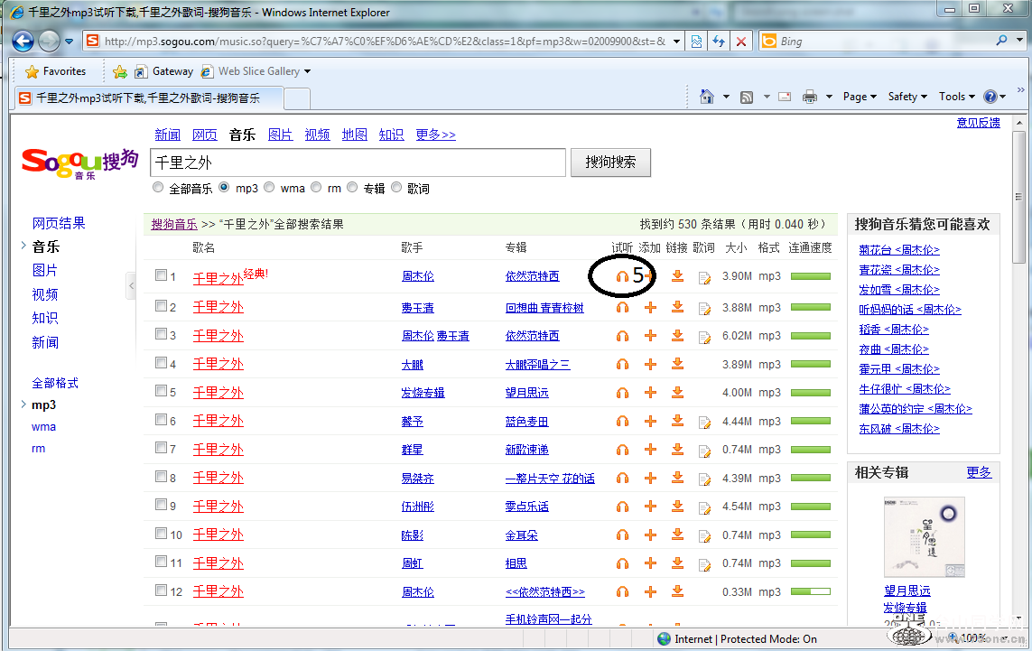This screenshot has width=1032, height=651.
Task: Click the Compatibility View icon in address bar
Action: 696,42
